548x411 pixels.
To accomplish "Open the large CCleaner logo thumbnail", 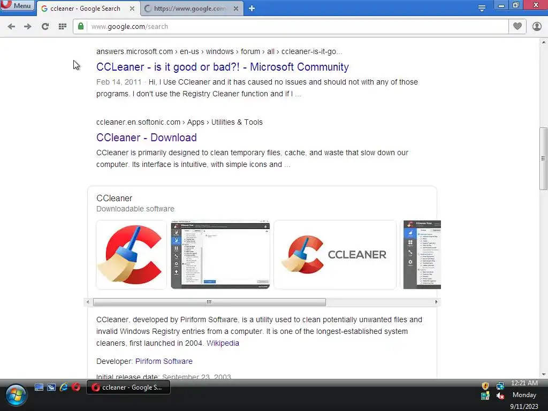I will coord(132,254).
